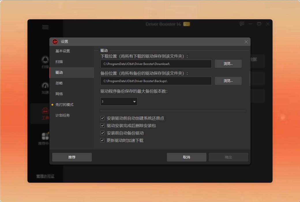Viewport: 300px width, 202px height.
Task: Click the recommend grid icon in main sidebar
Action: tap(45, 136)
